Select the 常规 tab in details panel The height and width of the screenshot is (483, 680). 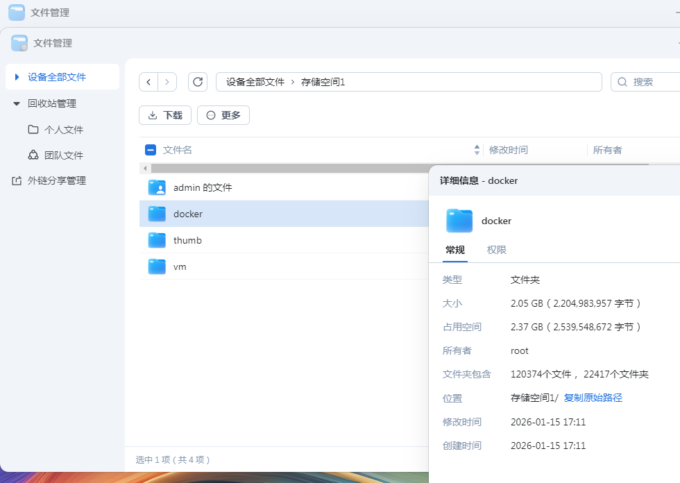tap(455, 250)
